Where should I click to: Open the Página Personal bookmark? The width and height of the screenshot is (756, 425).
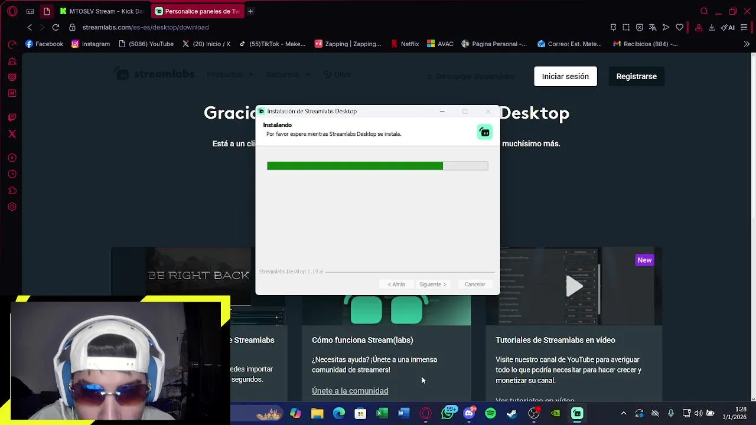click(494, 44)
